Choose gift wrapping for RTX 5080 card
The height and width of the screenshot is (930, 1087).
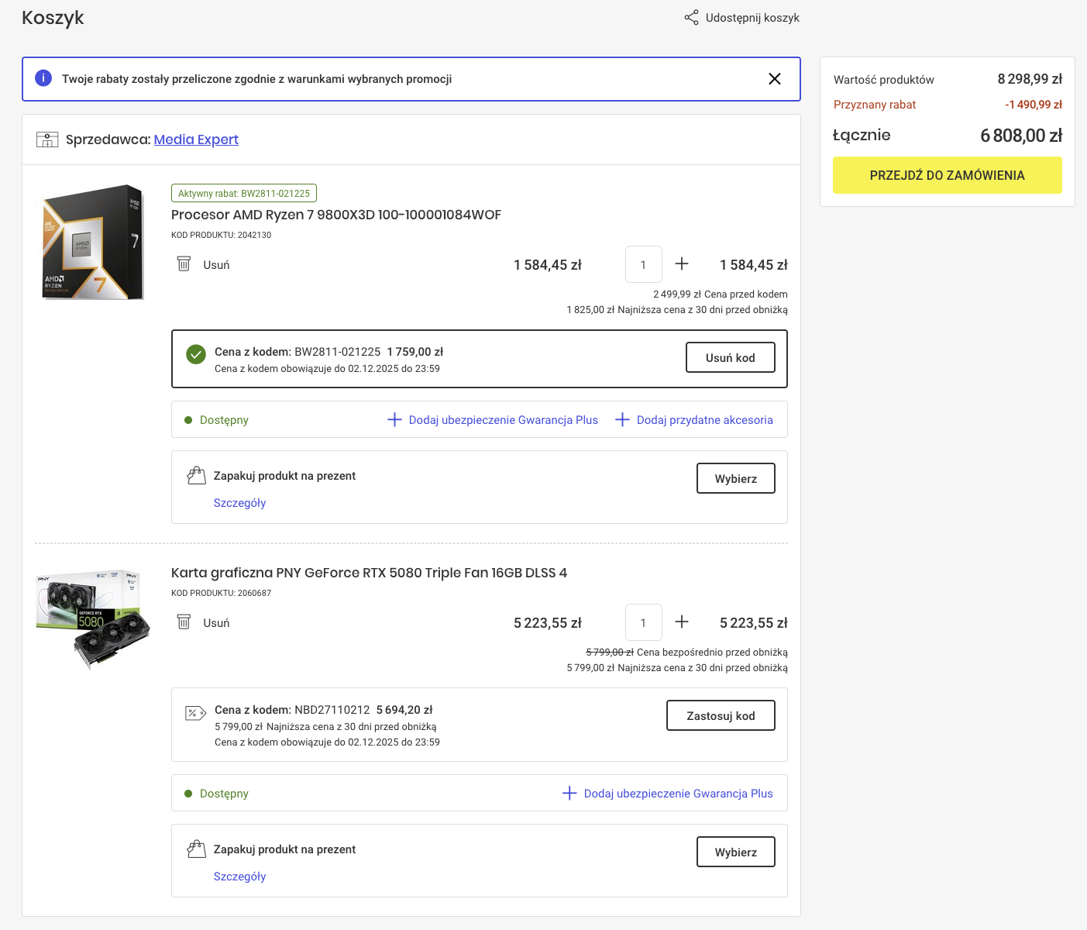pyautogui.click(x=735, y=852)
